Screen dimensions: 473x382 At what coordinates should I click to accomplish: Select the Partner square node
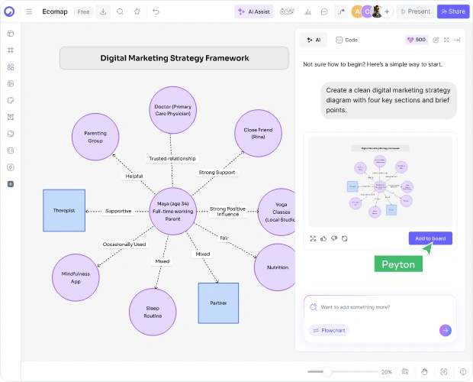pyautogui.click(x=218, y=303)
